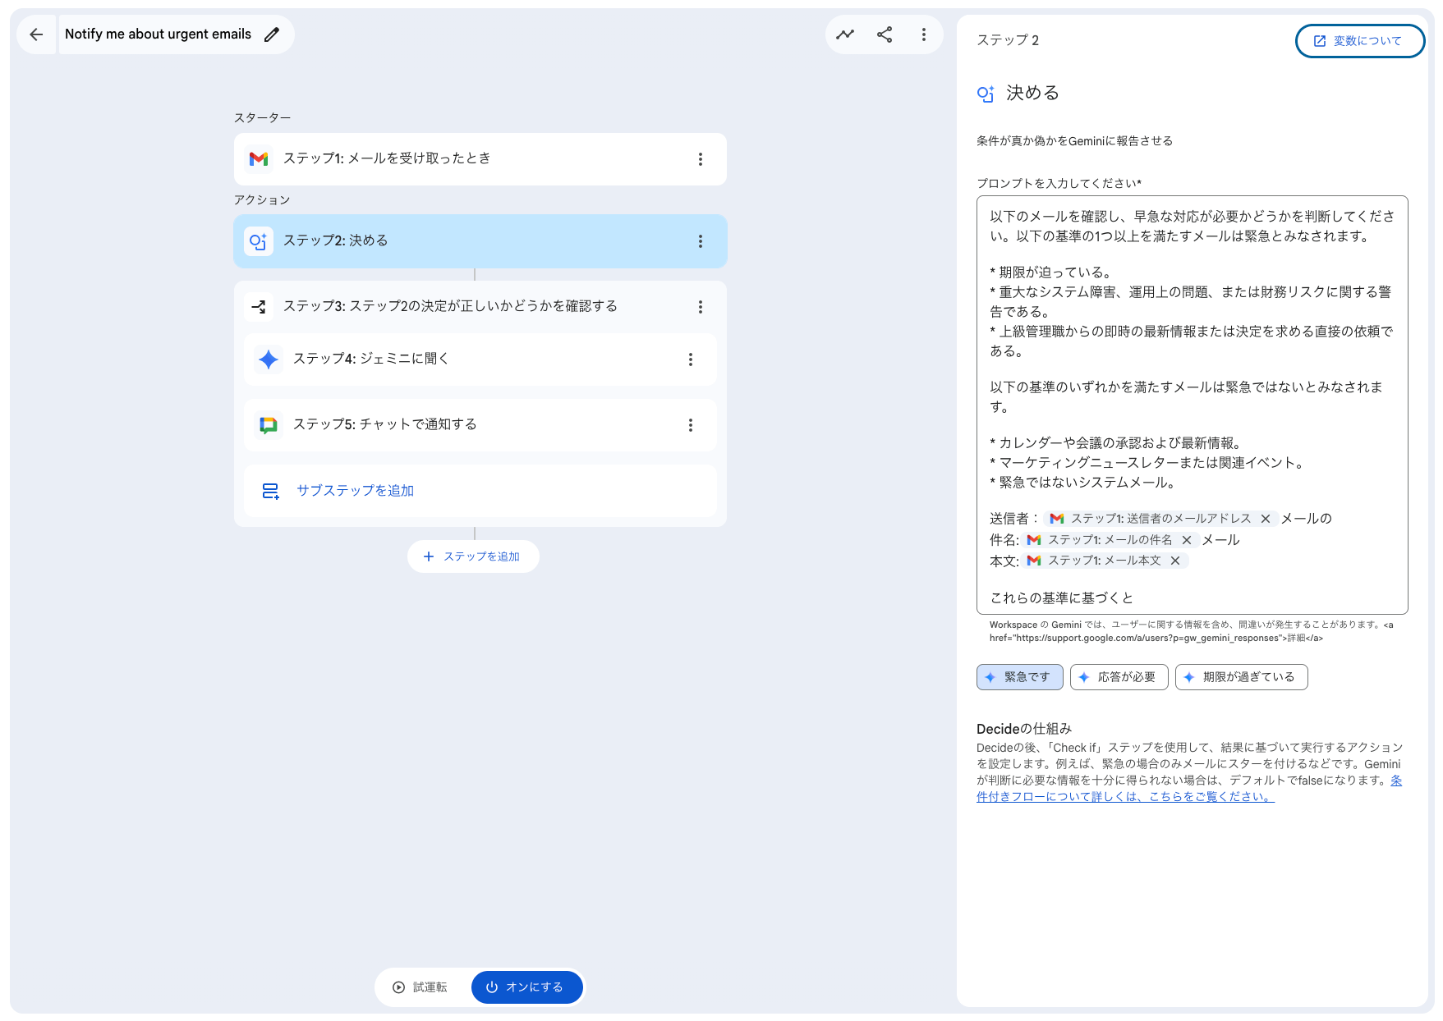Click the branch icon on ステップ3

point(259,306)
